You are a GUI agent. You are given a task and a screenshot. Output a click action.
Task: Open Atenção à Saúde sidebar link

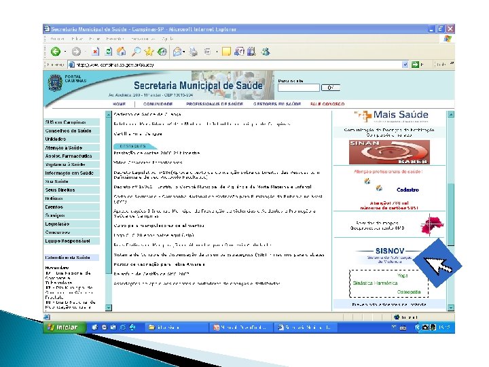72,147
